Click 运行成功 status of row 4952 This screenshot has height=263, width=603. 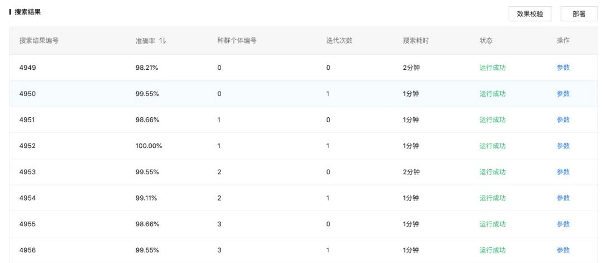492,146
